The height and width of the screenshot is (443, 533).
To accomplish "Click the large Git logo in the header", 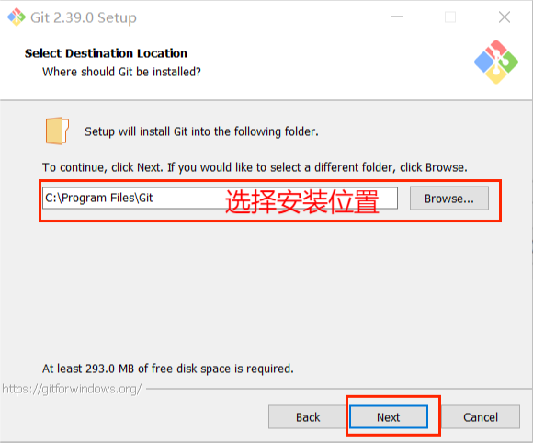I will click(496, 62).
